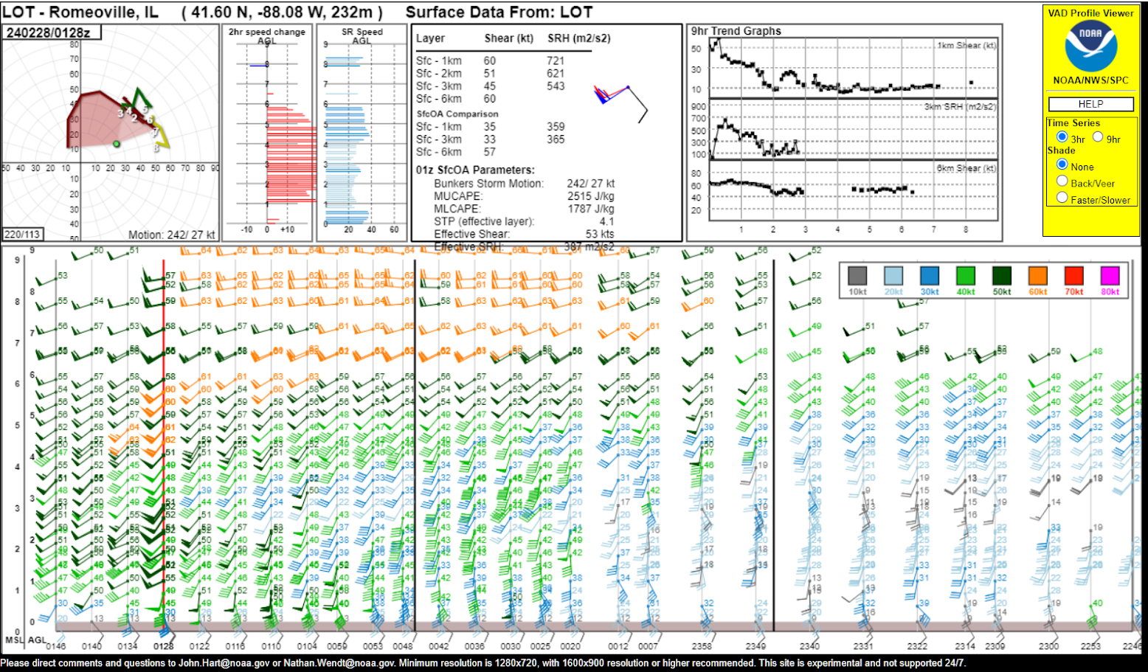Select the 0134 time column label
Screen dimensions: 1148x672
[127, 646]
